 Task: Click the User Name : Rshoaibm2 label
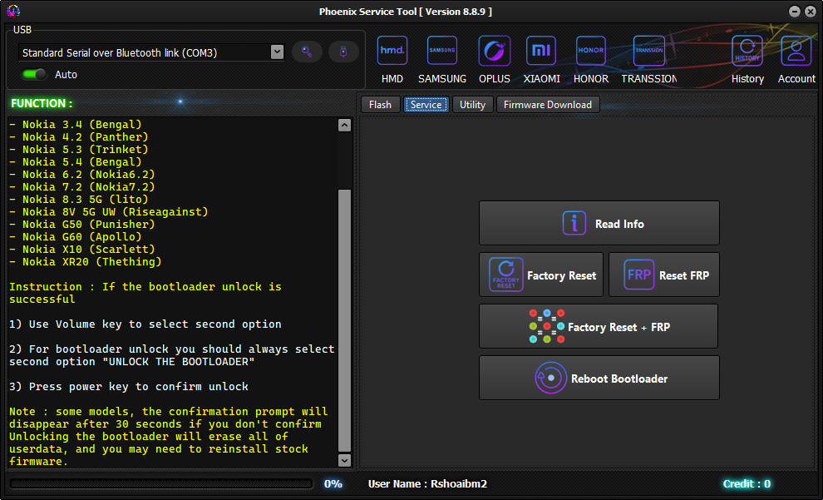[427, 483]
